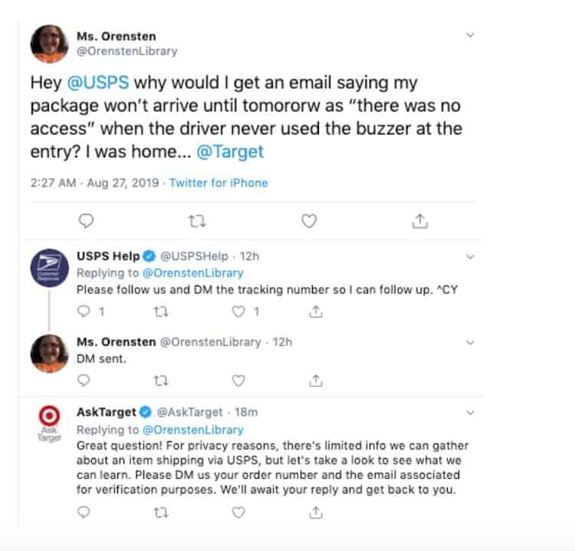Image resolution: width=575 pixels, height=551 pixels.
Task: Open the @Target mention link
Action: pyautogui.click(x=229, y=151)
